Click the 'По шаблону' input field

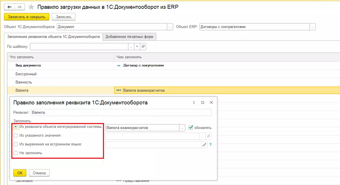click(79, 46)
